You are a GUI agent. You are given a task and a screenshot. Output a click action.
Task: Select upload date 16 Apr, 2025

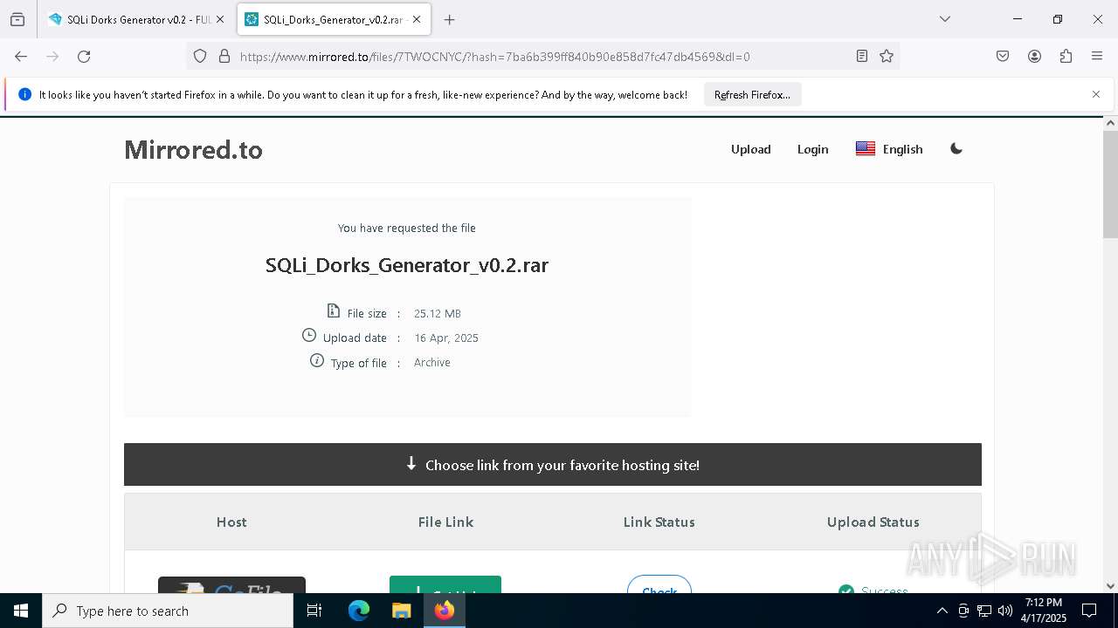pos(446,338)
